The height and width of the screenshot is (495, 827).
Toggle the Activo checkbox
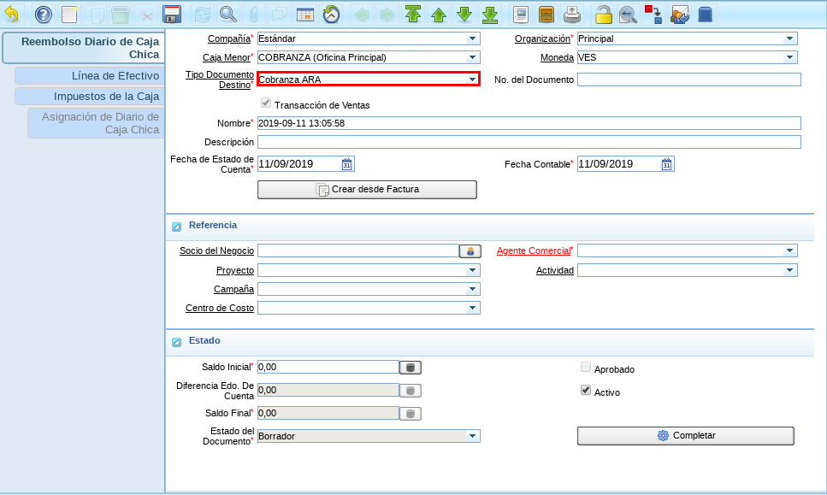[586, 391]
